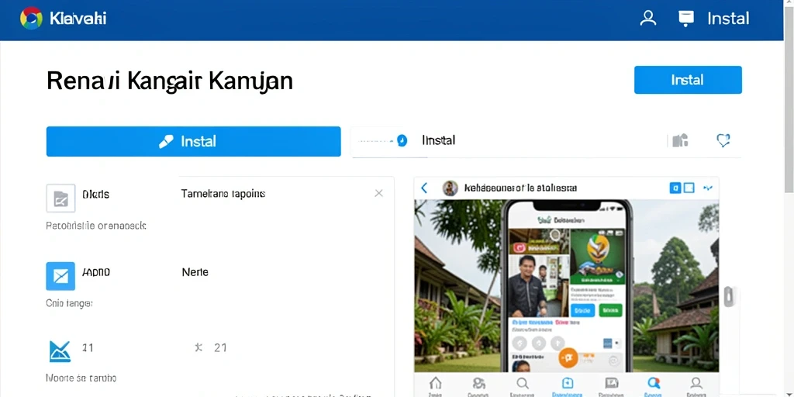Viewport: 794px width, 397px height.
Task: Click the heart favorite icon
Action: click(x=723, y=140)
